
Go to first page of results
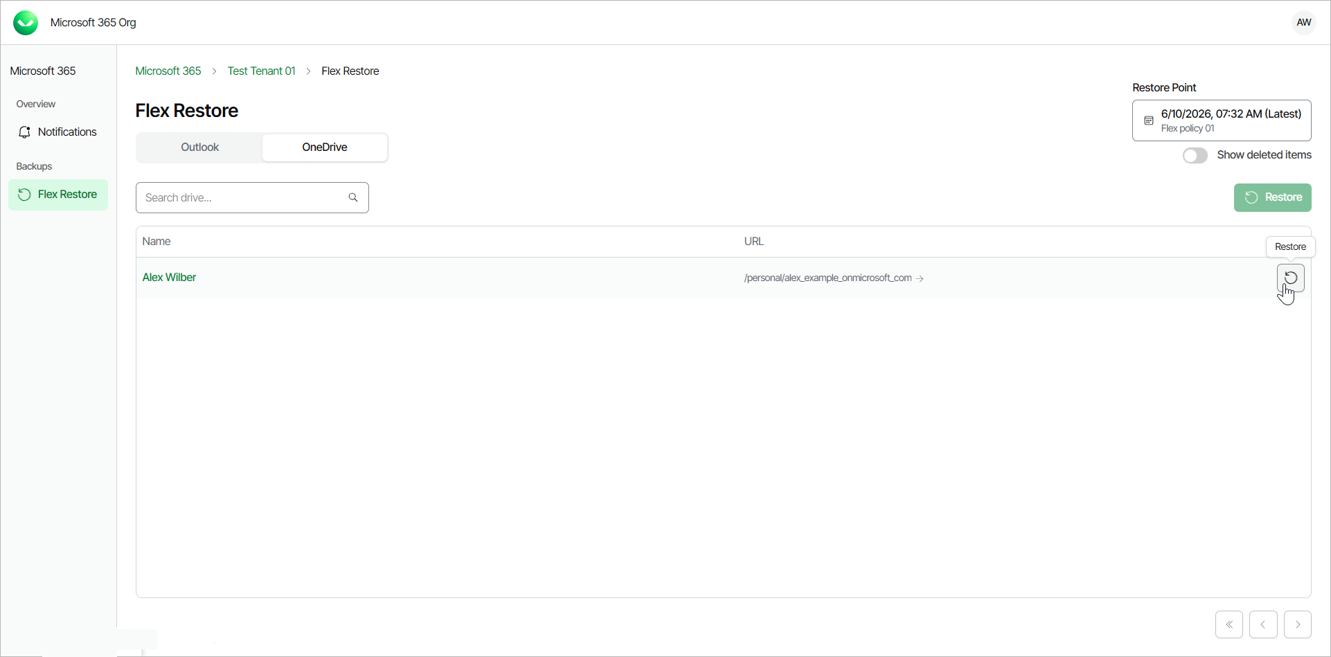1229,624
